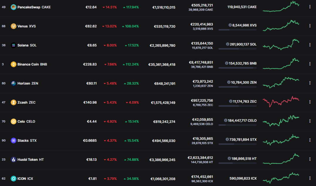The height and width of the screenshot is (186, 316).
Task: Open the more options menu for Zcash
Action: pyautogui.click(x=310, y=102)
